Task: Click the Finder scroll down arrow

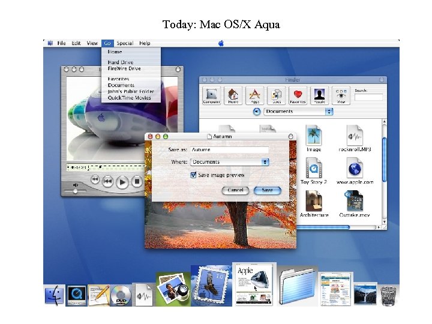Action: point(385,222)
